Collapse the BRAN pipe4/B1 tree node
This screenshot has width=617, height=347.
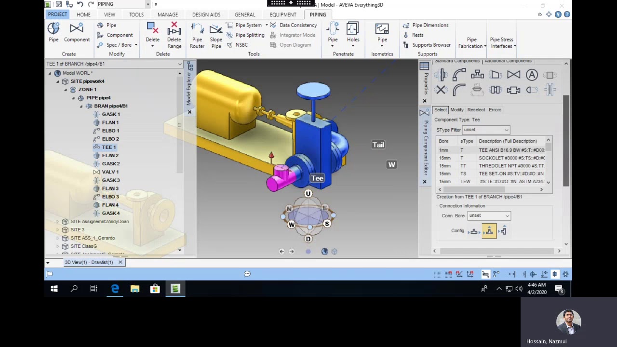[81, 106]
